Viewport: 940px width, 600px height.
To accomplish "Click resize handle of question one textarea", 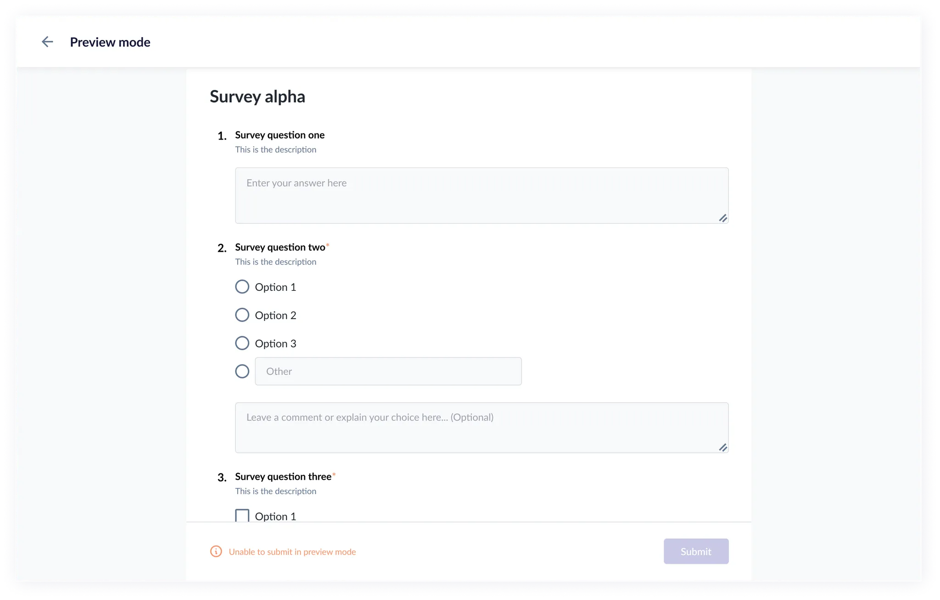I will coord(723,218).
